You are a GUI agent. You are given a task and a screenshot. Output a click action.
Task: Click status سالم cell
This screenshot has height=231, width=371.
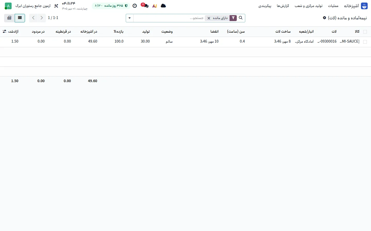pos(169,41)
